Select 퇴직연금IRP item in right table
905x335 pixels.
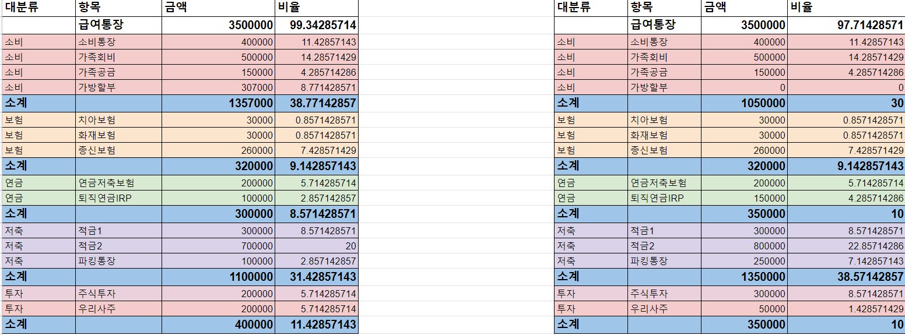pos(664,198)
